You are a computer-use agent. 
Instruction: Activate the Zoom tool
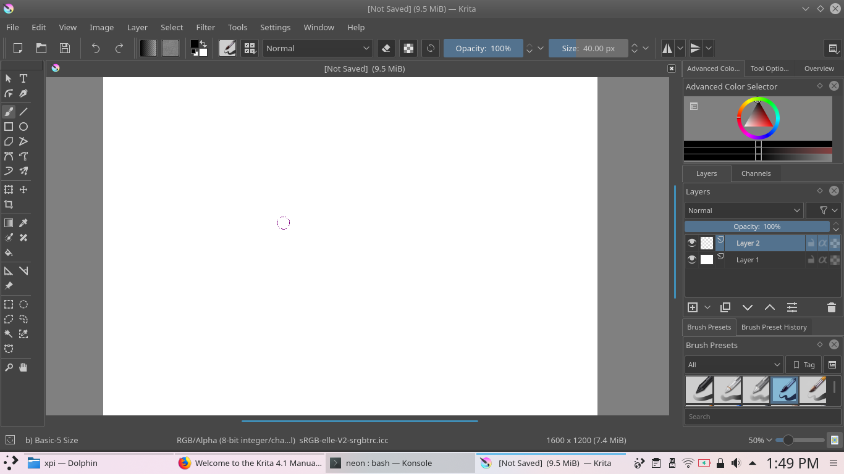[9, 367]
